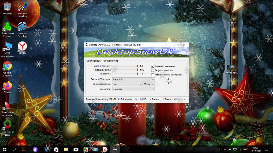This screenshot has width=273, height=153.
Task: Click the # Выйти exit item
Action: pos(167,99)
